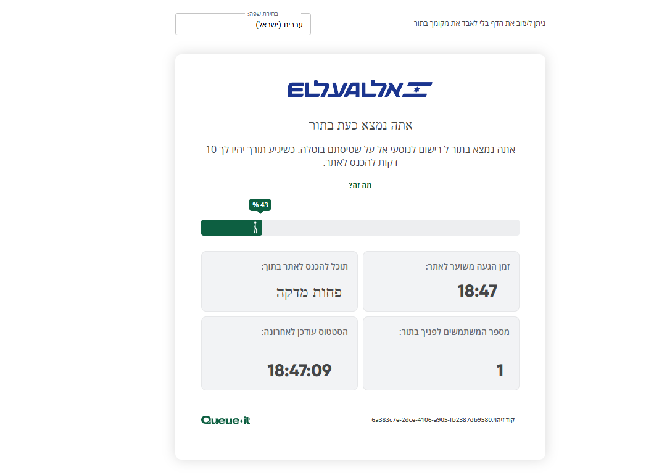Click the dropdown arrow next to the language field
The image size is (646, 475).
[x=184, y=24]
